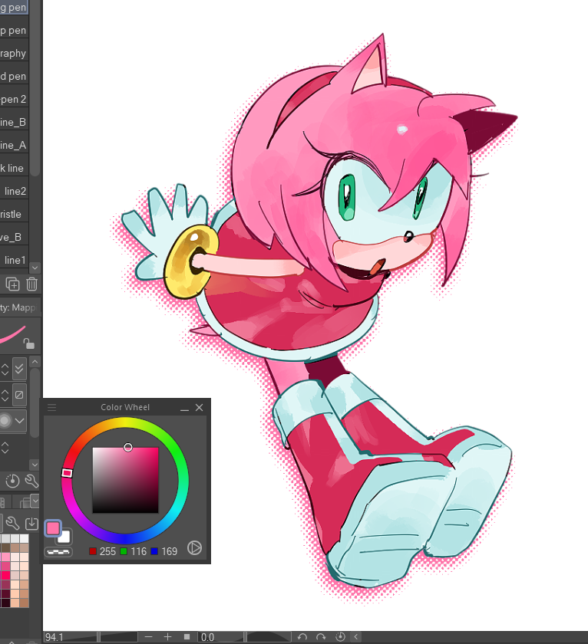Reset tool settings to the initial settings
588x644 pixels.
point(12,481)
